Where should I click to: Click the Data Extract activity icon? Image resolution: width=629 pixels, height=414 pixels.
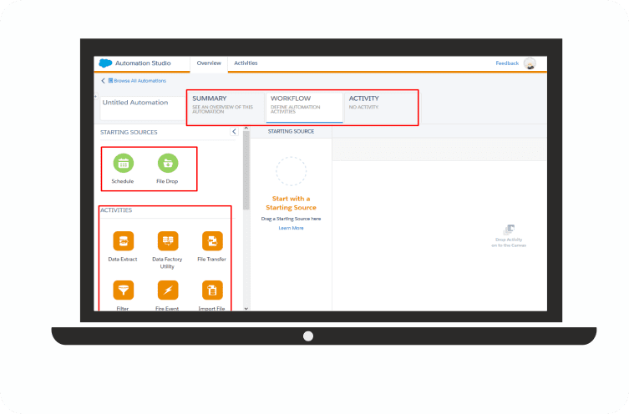pyautogui.click(x=123, y=242)
